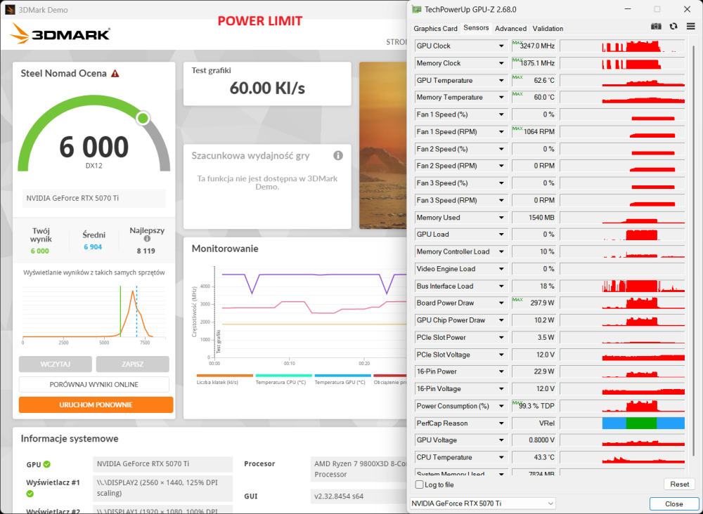The height and width of the screenshot is (514, 703).
Task: Open the Board Power Draw dropdown
Action: tap(501, 303)
